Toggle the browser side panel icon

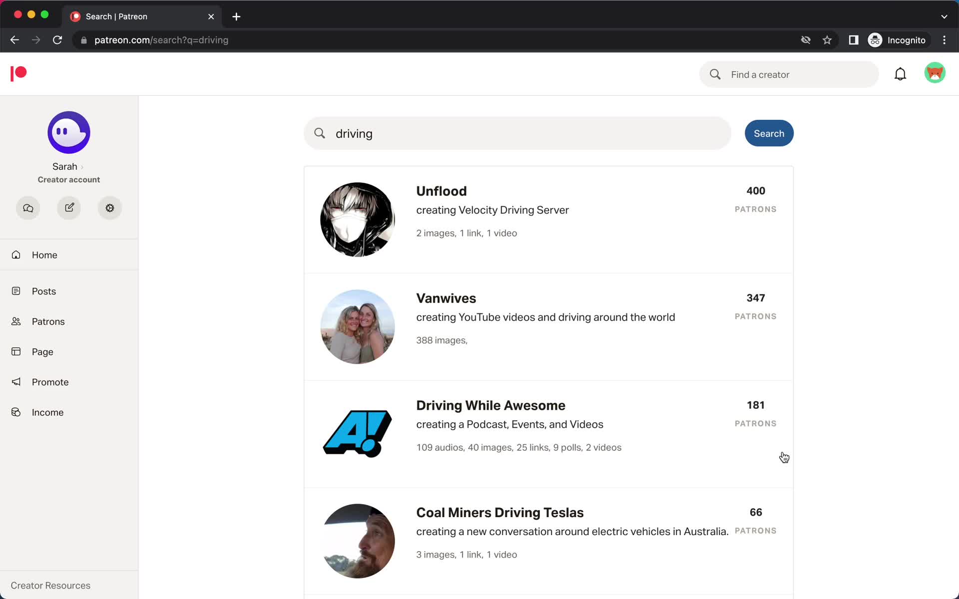[x=854, y=40]
